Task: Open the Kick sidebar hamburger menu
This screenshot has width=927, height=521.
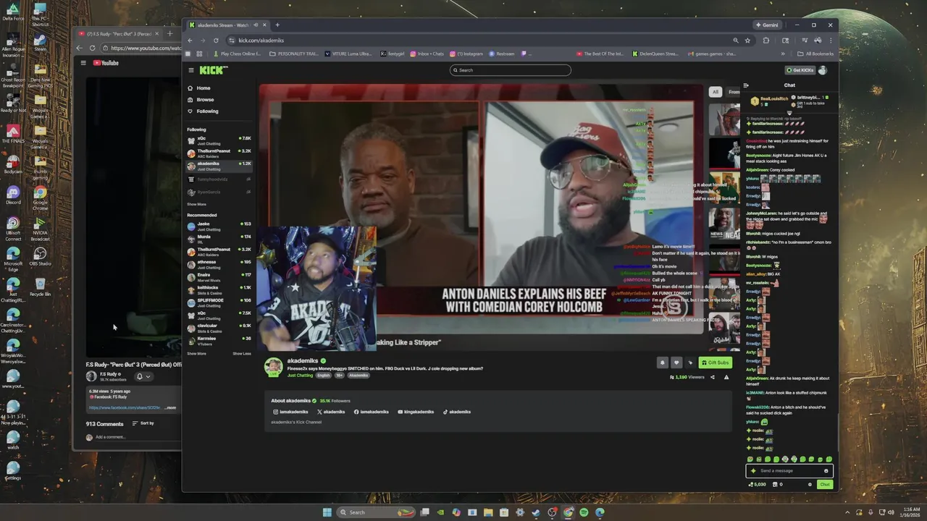Action: pyautogui.click(x=191, y=70)
